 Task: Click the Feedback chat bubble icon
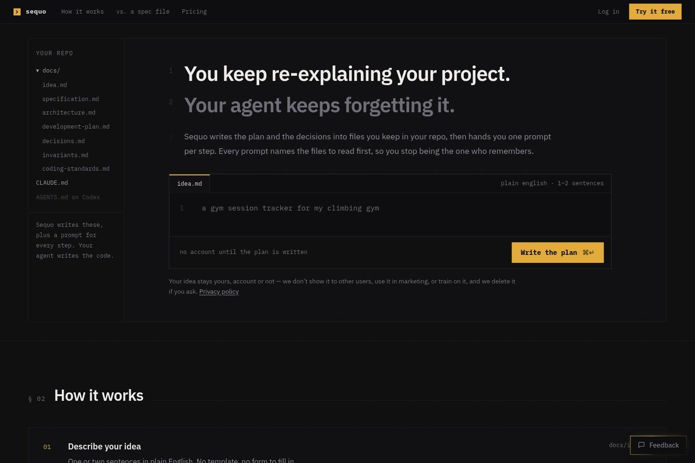coord(642,445)
